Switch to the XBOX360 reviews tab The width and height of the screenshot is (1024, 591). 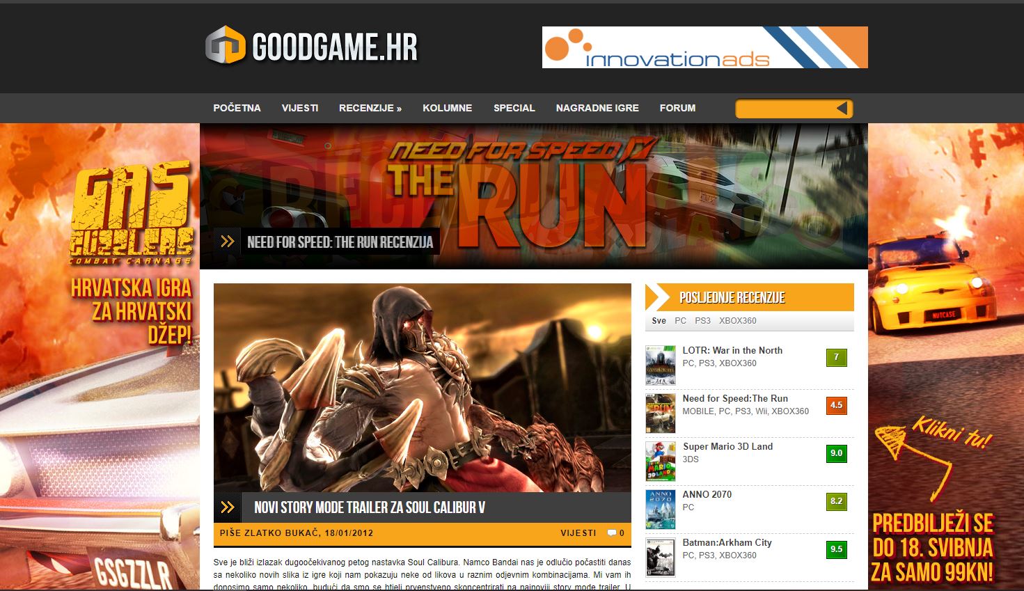tap(737, 321)
